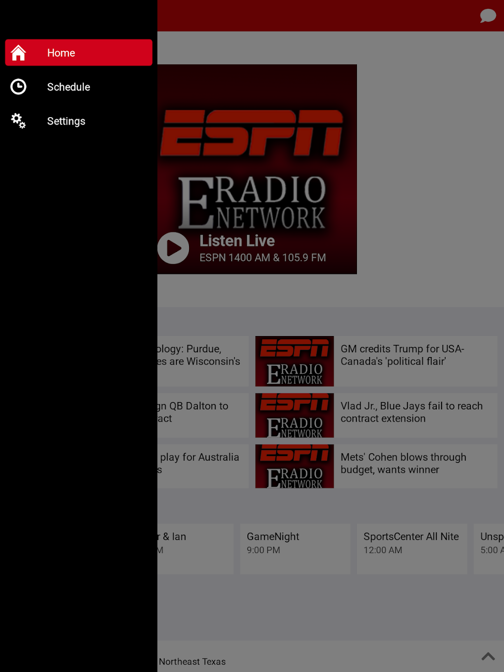
Task: Select the '& Ian' show card
Action: (195, 549)
